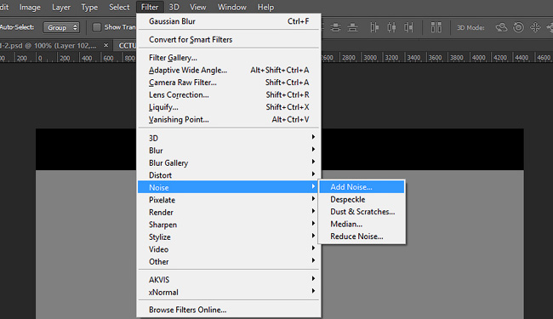Viewport: 553px width, 319px height.
Task: Open Lens Correction filter
Action: tap(229, 94)
